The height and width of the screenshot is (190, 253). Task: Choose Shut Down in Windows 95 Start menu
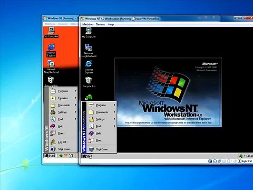63,149
